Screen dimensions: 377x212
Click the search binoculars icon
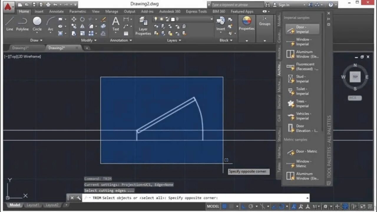(268, 5)
